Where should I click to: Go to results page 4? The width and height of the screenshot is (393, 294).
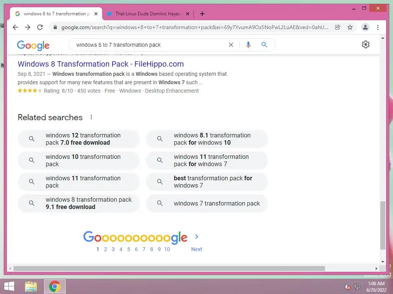tap(121, 249)
